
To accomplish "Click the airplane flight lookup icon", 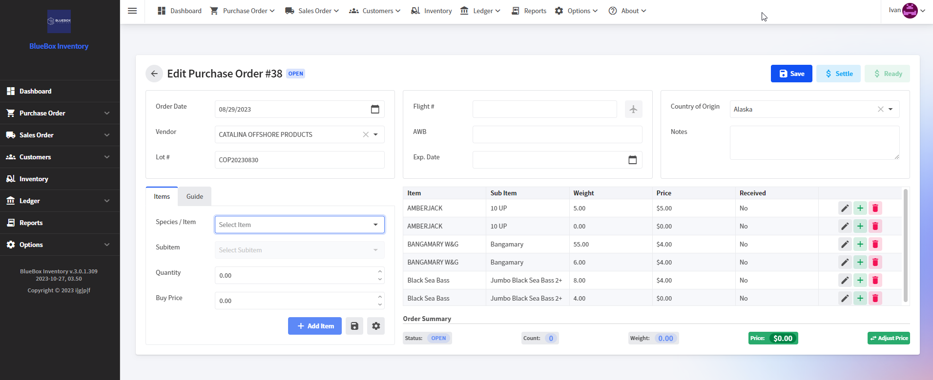I will 633,109.
